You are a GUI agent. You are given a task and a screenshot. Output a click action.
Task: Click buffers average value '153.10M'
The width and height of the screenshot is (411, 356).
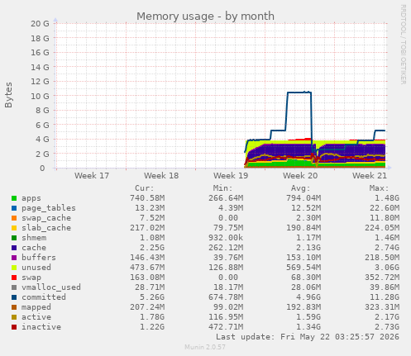pyautogui.click(x=303, y=258)
